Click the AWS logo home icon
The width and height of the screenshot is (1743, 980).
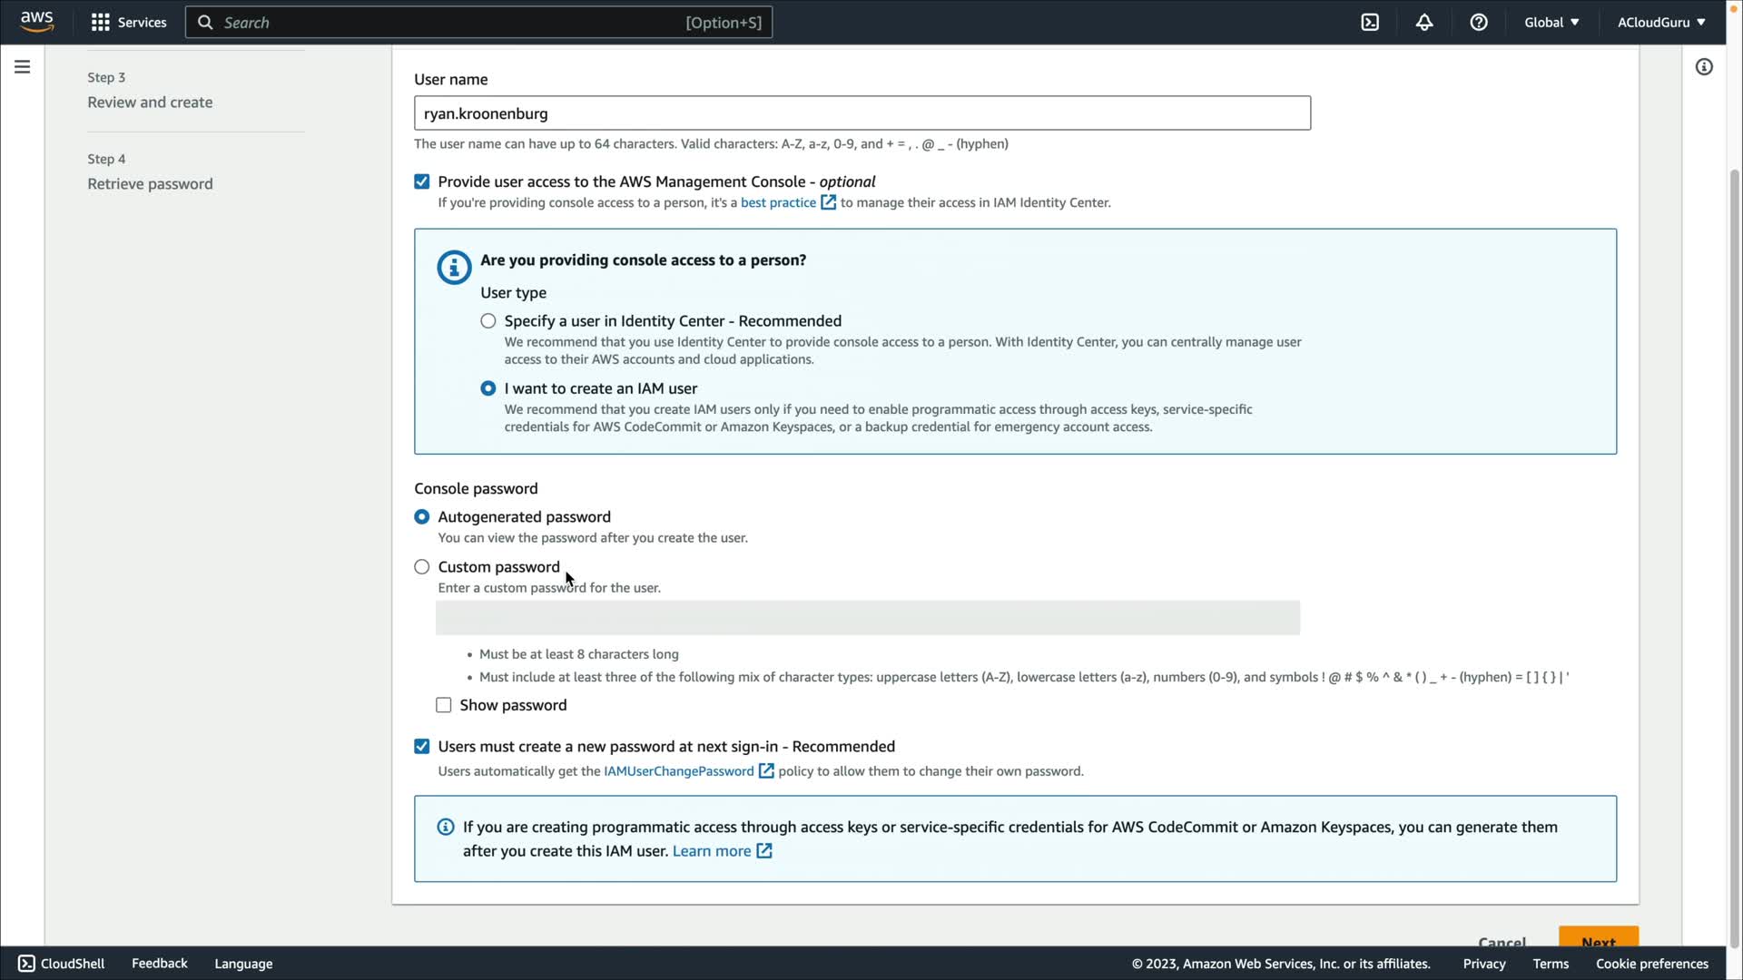(x=36, y=22)
